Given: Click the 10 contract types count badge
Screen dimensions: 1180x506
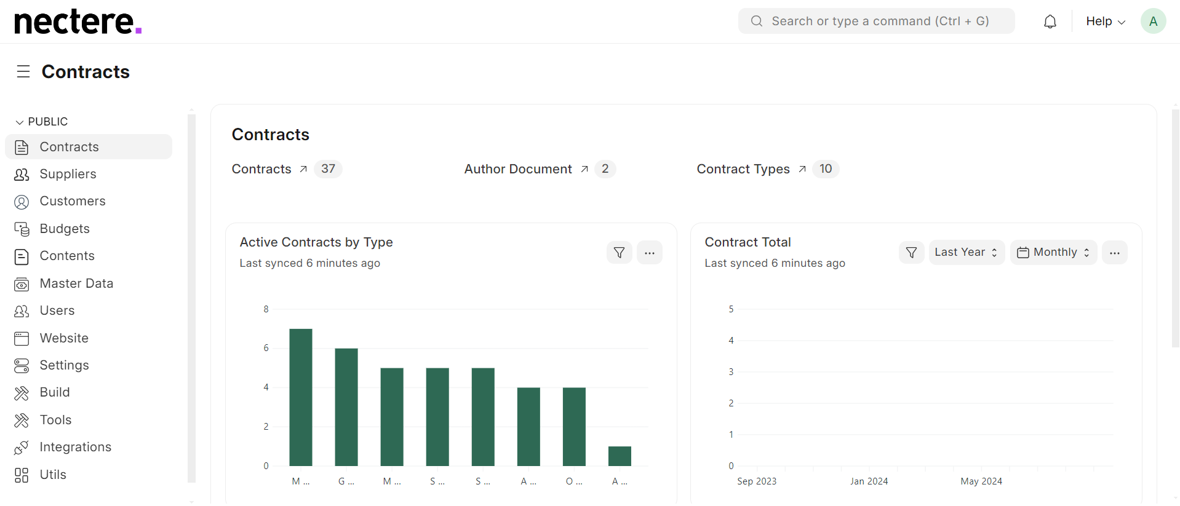Looking at the screenshot, I should [826, 169].
